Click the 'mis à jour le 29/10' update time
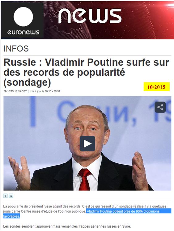This screenshot has height=231, width=174. pos(45,91)
